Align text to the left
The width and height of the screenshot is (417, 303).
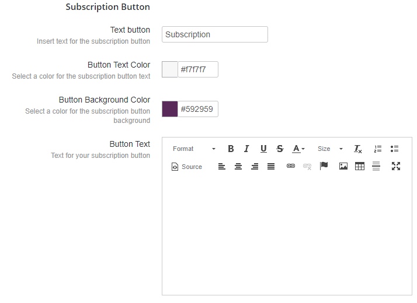(x=222, y=166)
